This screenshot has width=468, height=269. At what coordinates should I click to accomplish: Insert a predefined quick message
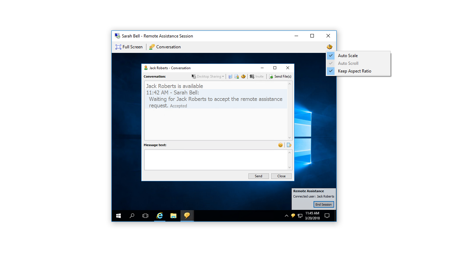pyautogui.click(x=289, y=145)
